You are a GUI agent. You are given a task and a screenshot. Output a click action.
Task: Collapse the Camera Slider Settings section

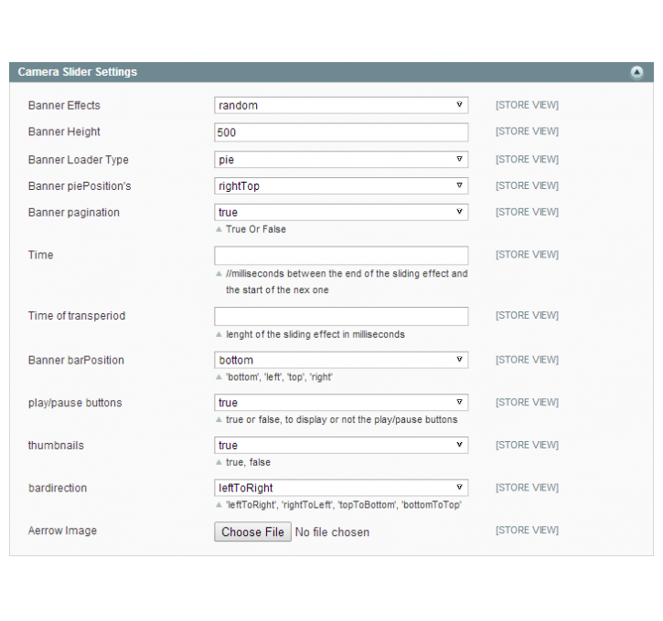(x=636, y=72)
